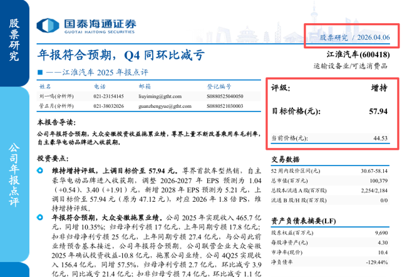
Task: Click phone number 021-38032026
Action: [108, 106]
